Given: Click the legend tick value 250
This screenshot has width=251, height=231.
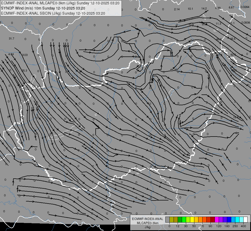Looking at the screenshot, I should (x=235, y=226).
